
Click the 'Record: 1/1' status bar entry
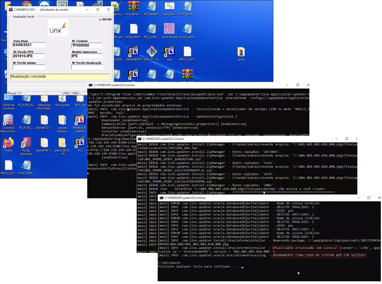(x=14, y=93)
